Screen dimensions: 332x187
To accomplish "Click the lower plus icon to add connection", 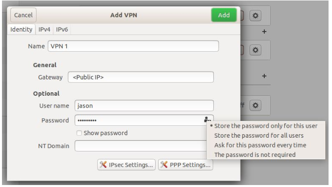I will pyautogui.click(x=264, y=76).
